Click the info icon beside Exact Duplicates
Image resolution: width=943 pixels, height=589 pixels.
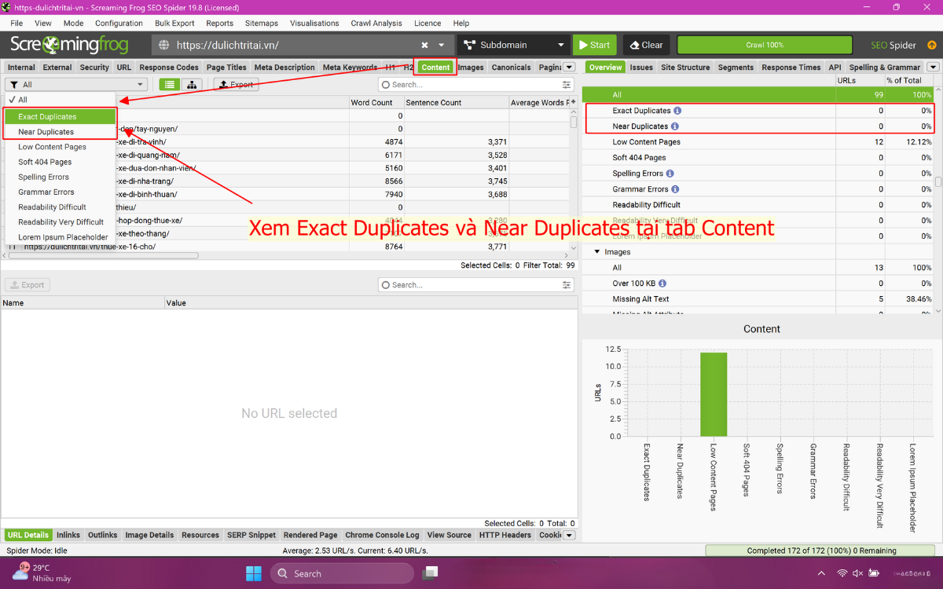[677, 111]
